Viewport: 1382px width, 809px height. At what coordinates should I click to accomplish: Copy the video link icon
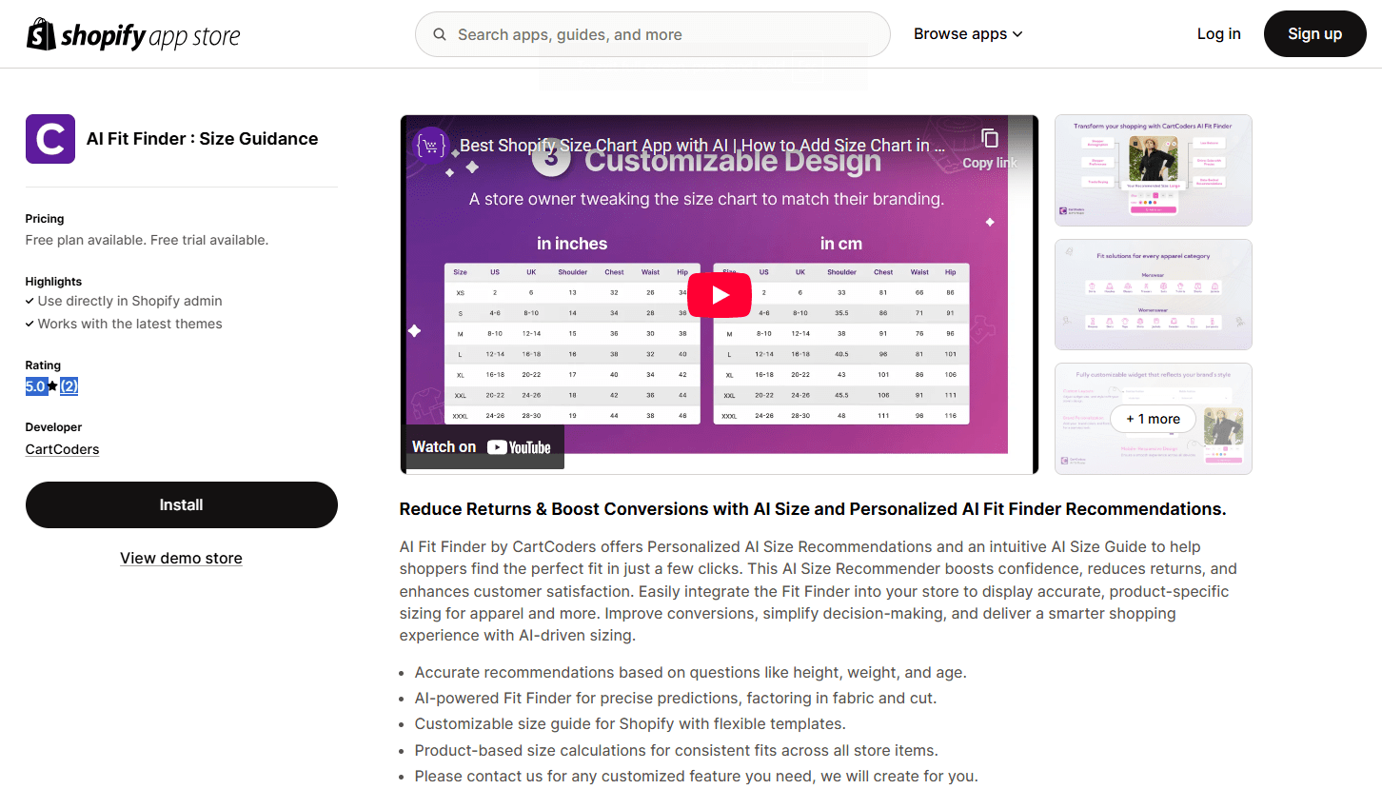(990, 139)
